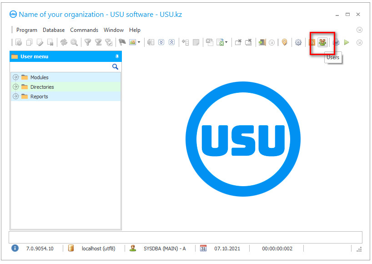Screen dimensions: 372x264
Task: Click the gray sticky note icon
Action: click(196, 42)
